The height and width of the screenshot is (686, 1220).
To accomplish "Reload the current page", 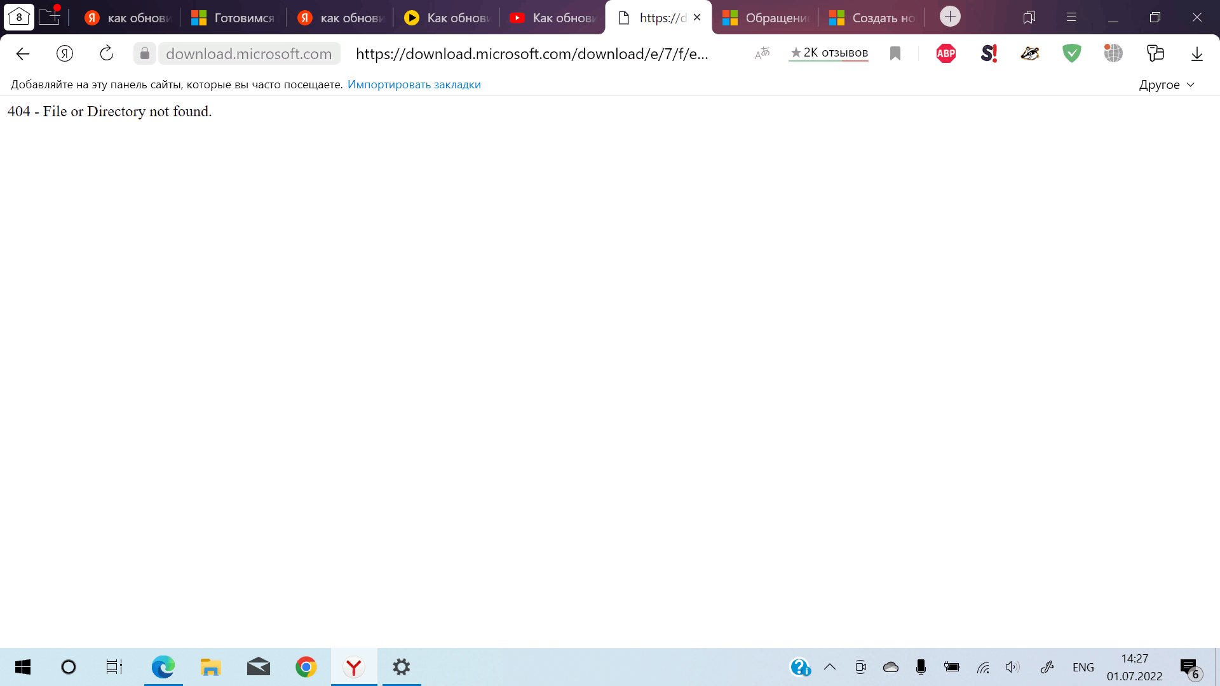I will [107, 53].
